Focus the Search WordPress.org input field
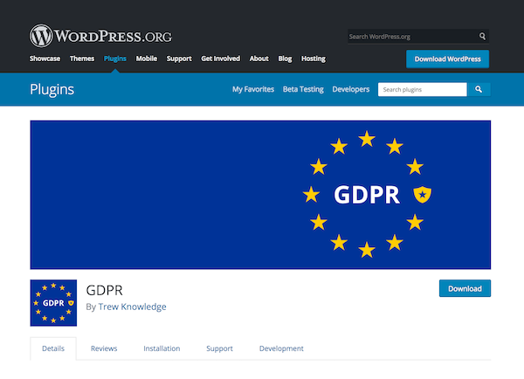524x379 pixels. pos(413,37)
